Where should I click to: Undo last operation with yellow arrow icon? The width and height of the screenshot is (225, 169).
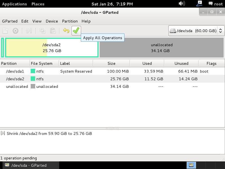[x=66, y=31]
